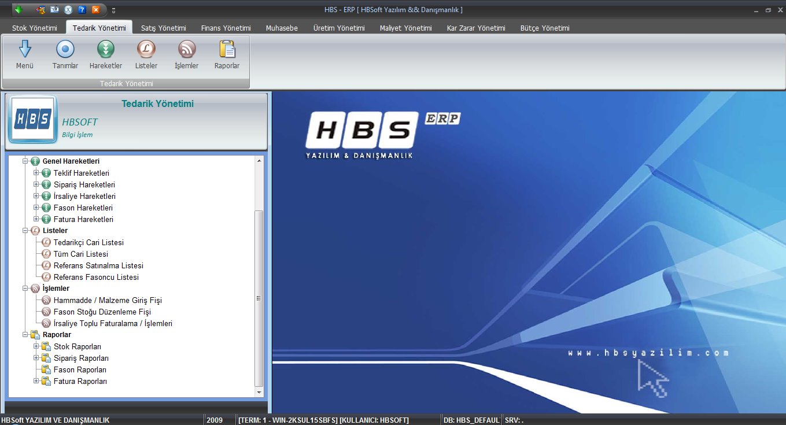Collapse the İşlemler tree group

coord(25,289)
